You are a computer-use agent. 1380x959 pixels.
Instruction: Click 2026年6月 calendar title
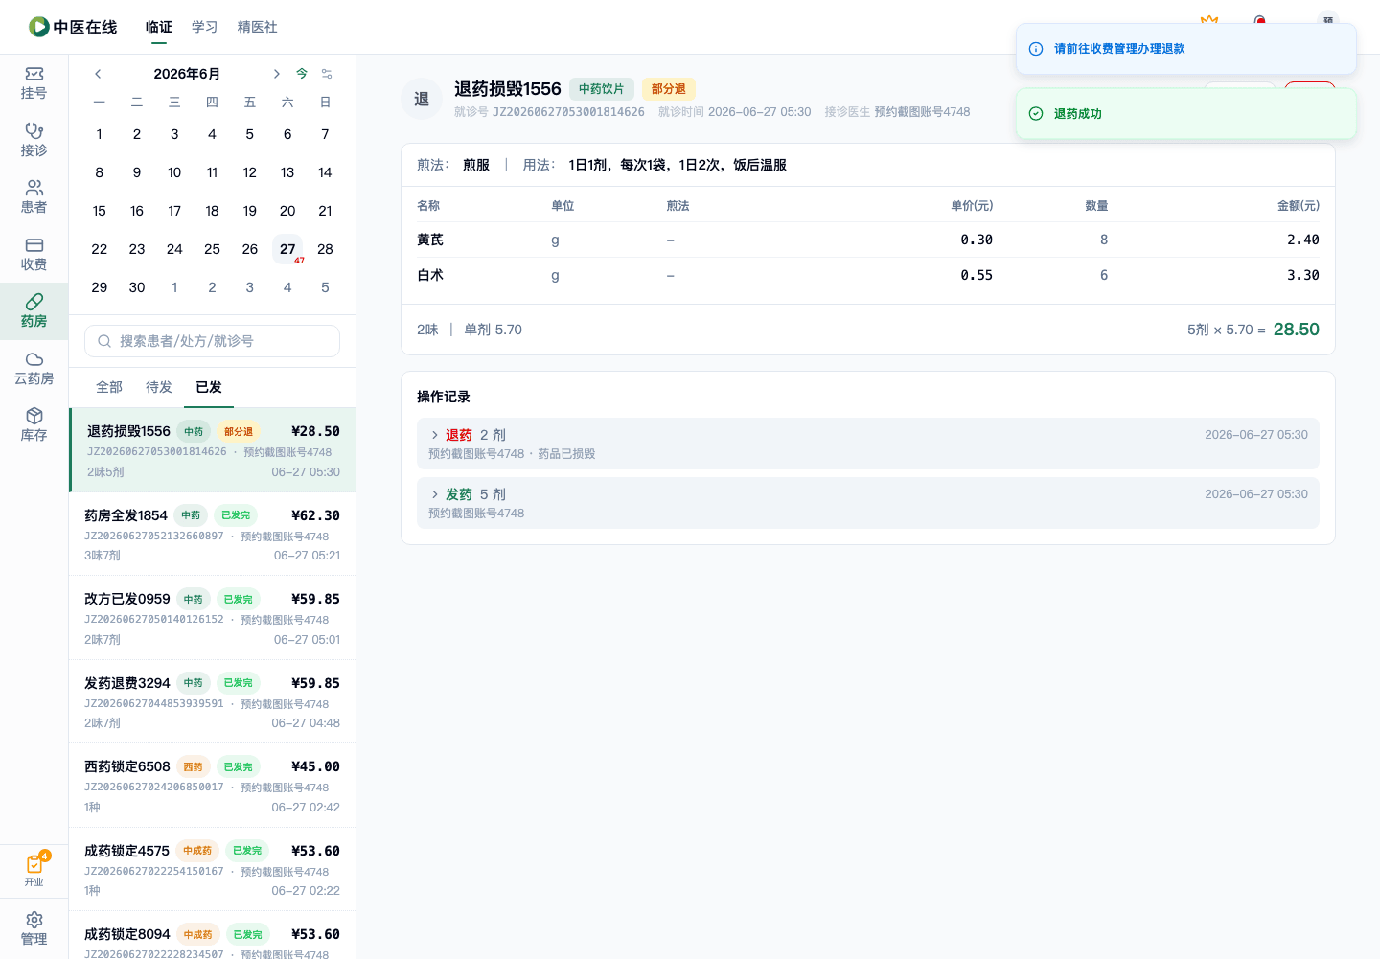coord(187,74)
